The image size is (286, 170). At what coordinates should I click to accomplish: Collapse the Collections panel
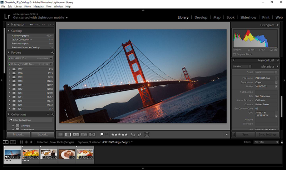(x=8, y=114)
